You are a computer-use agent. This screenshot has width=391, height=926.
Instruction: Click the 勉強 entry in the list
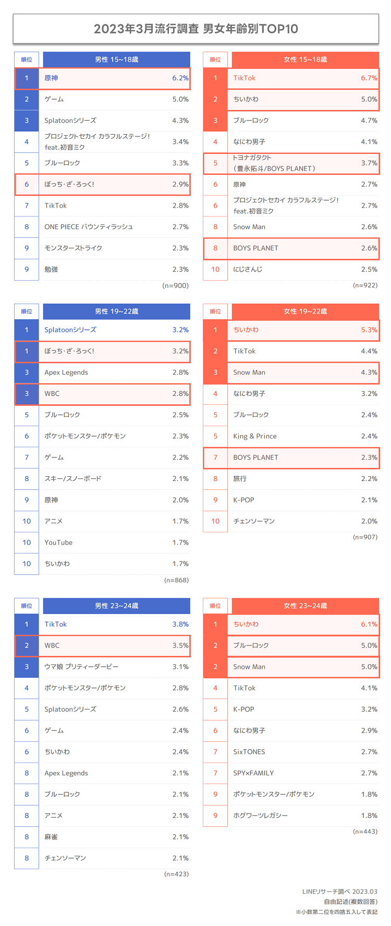tap(51, 270)
